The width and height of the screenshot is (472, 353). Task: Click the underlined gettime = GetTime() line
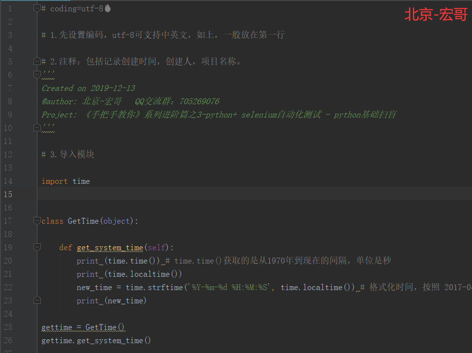(83, 327)
